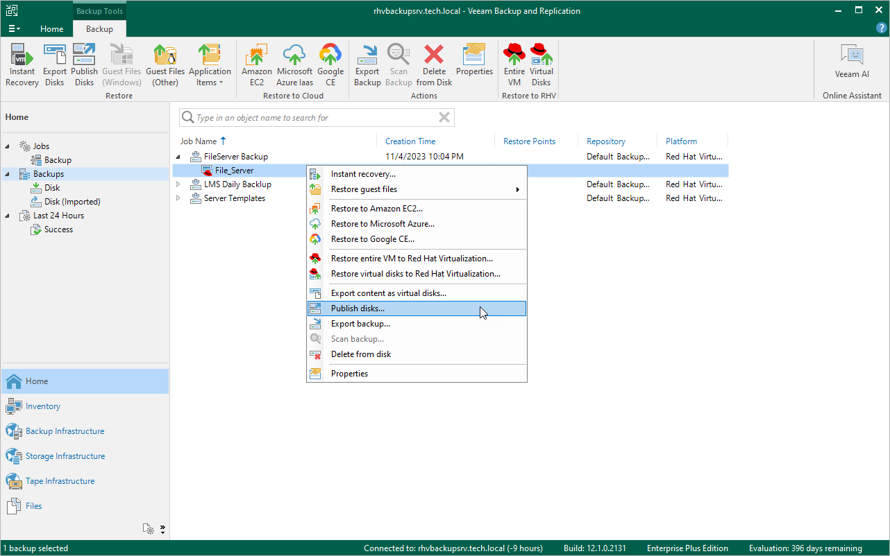
Task: Open the help question mark icon
Action: pyautogui.click(x=882, y=28)
